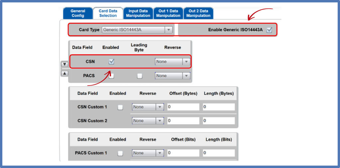
Task: Open PACS Custom 1 Reverse dropdown
Action: click(148, 153)
